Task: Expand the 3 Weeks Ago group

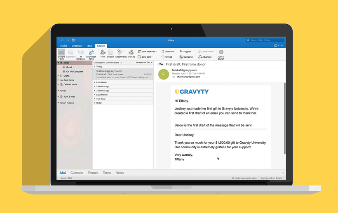Action: pyautogui.click(x=95, y=91)
